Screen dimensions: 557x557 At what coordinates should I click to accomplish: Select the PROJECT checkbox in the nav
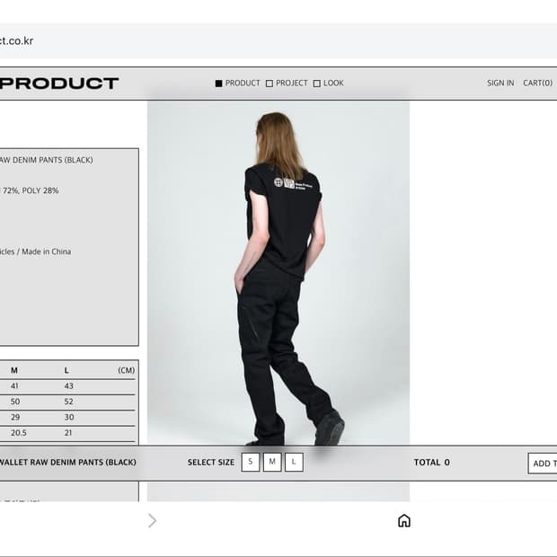[x=270, y=84]
